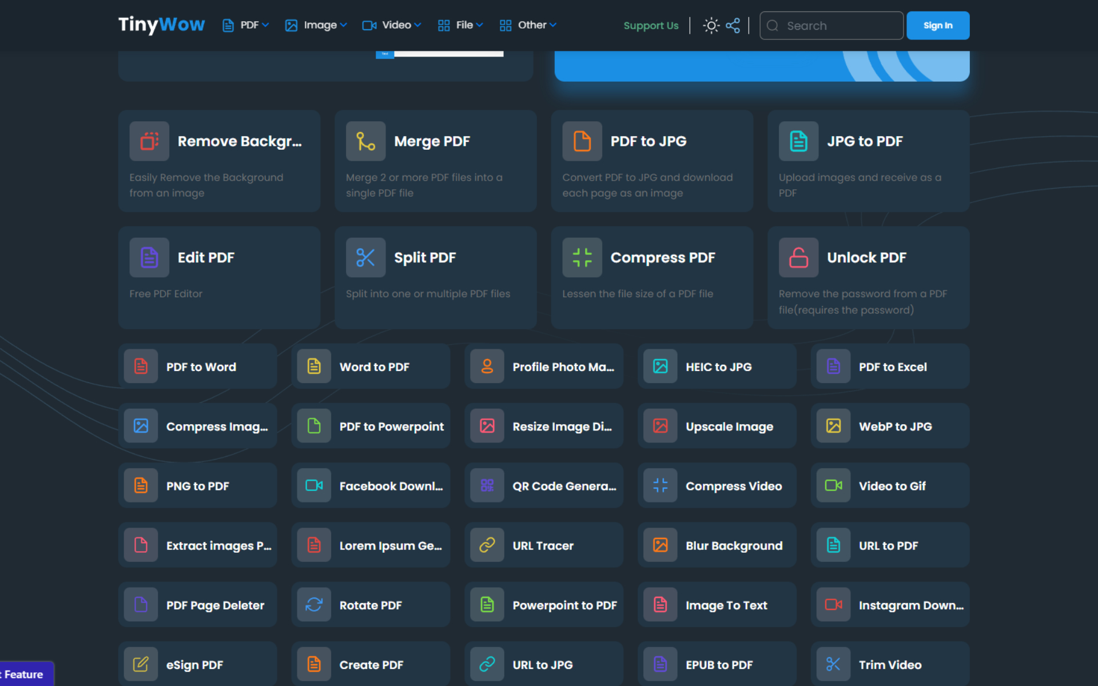The image size is (1098, 686).
Task: Click the Compress PDF icon
Action: pos(582,257)
